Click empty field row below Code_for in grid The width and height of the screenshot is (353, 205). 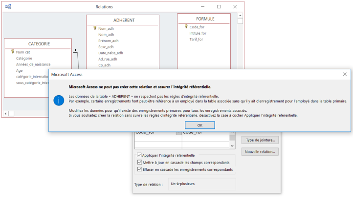158,138
